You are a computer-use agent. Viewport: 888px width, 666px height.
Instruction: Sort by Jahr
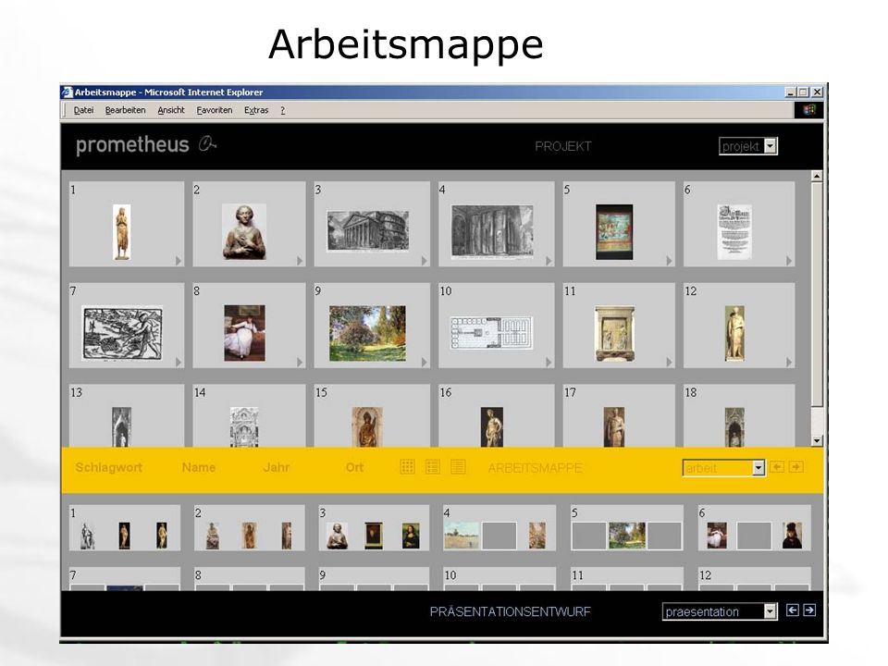click(277, 467)
